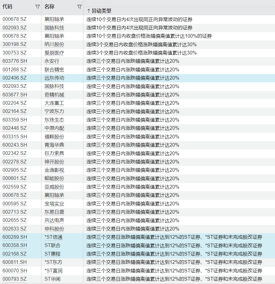Open stock code 600358.SH
The width and height of the screenshot is (275, 284).
(15, 245)
